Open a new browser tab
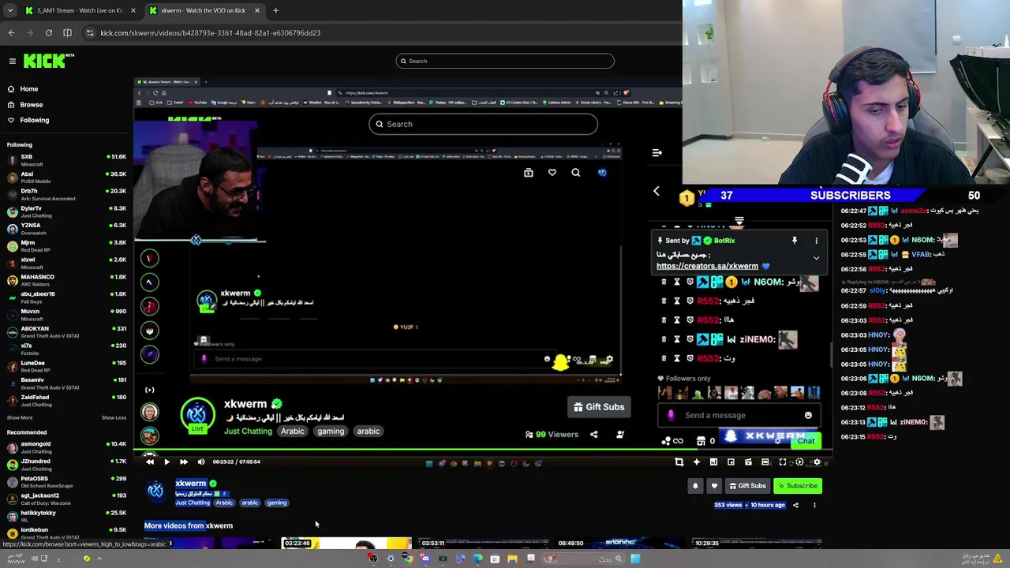The width and height of the screenshot is (1010, 568). pos(275,10)
